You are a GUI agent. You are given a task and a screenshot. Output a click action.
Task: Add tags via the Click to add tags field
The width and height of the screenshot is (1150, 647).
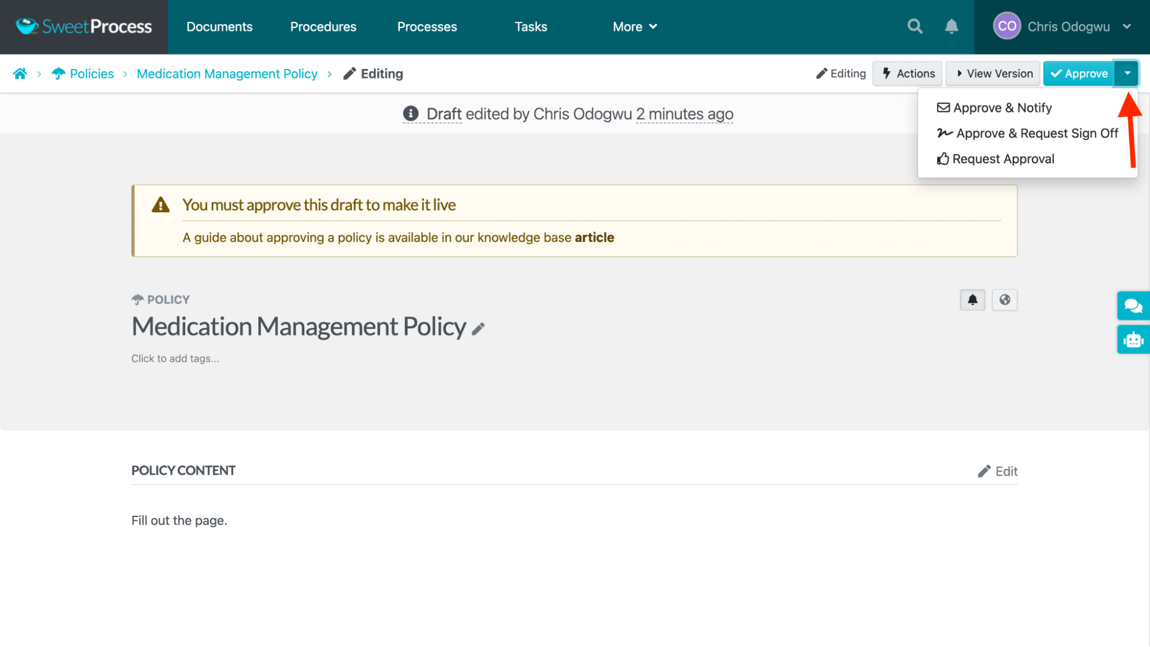tap(175, 358)
